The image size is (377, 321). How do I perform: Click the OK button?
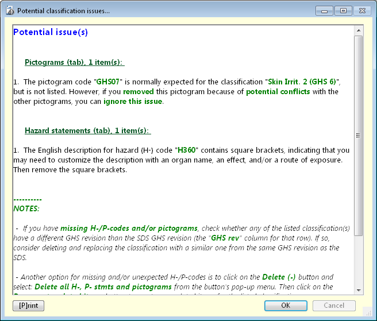pos(286,305)
